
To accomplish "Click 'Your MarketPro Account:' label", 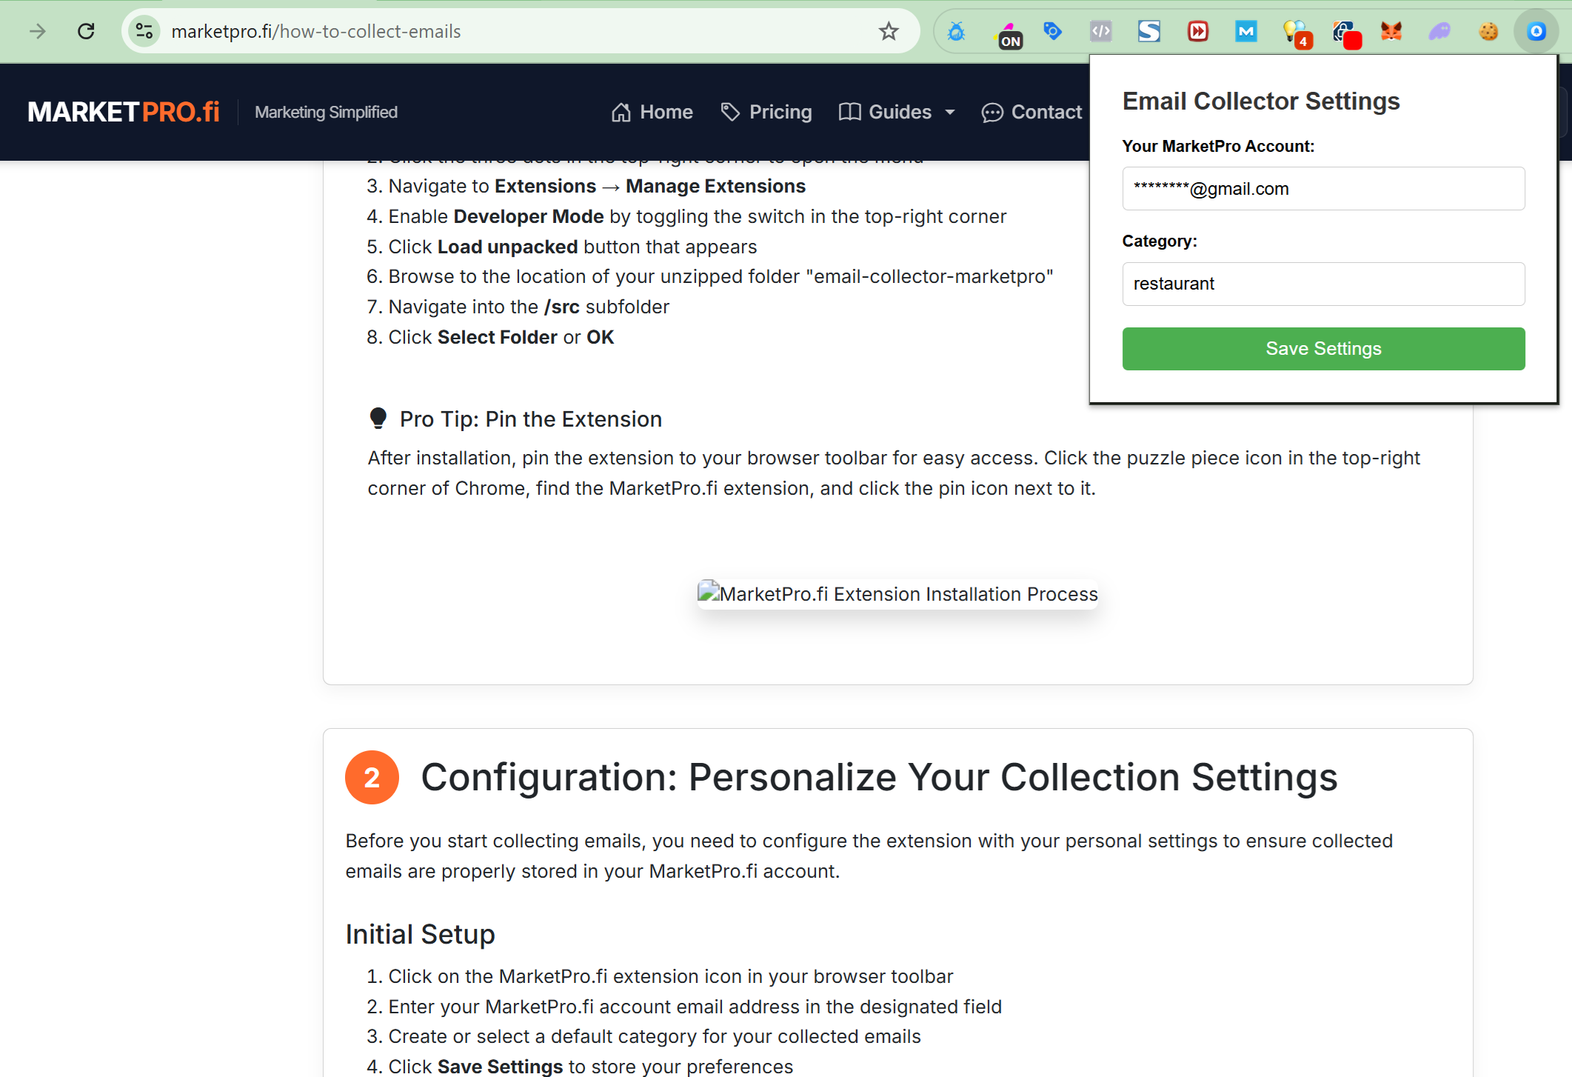I will click(x=1218, y=146).
